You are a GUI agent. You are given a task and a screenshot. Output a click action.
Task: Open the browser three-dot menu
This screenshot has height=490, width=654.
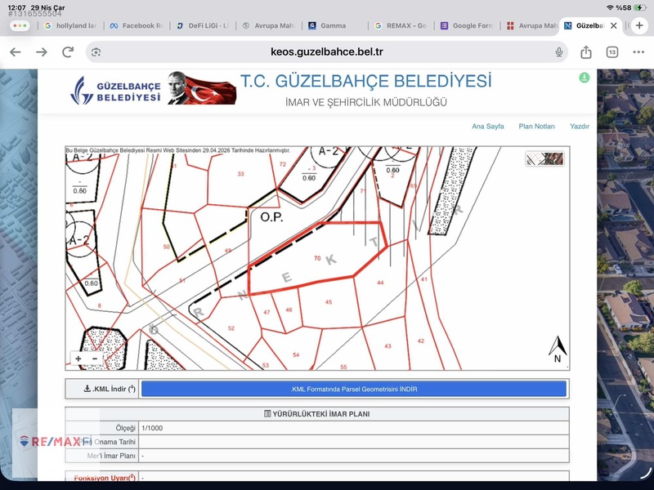[x=638, y=52]
